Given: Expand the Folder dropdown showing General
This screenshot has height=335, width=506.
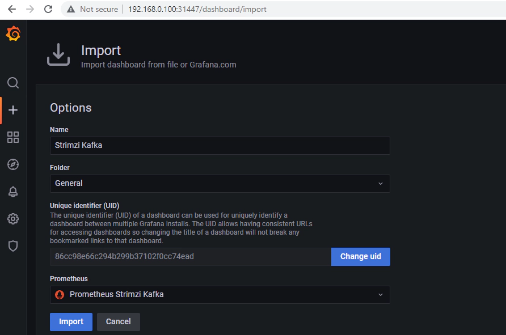Looking at the screenshot, I should 220,184.
